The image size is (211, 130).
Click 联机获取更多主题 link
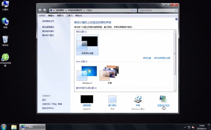[x=162, y=58]
